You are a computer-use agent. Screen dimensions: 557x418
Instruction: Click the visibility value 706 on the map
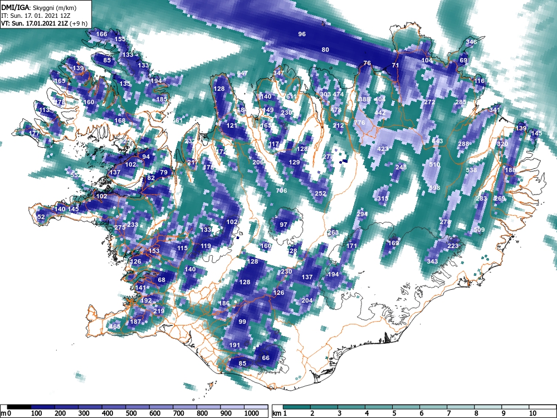(x=281, y=191)
